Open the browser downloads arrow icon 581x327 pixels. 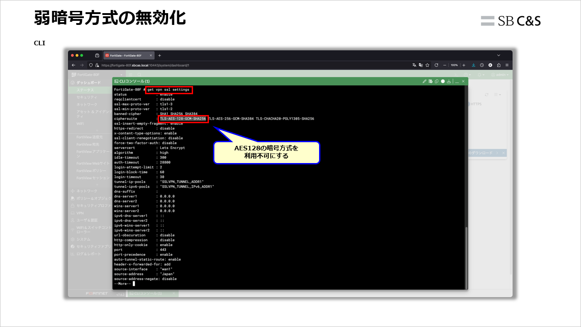(474, 65)
